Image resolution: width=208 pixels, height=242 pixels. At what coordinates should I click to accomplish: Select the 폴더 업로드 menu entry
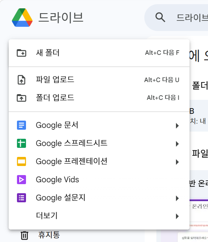pos(99,98)
